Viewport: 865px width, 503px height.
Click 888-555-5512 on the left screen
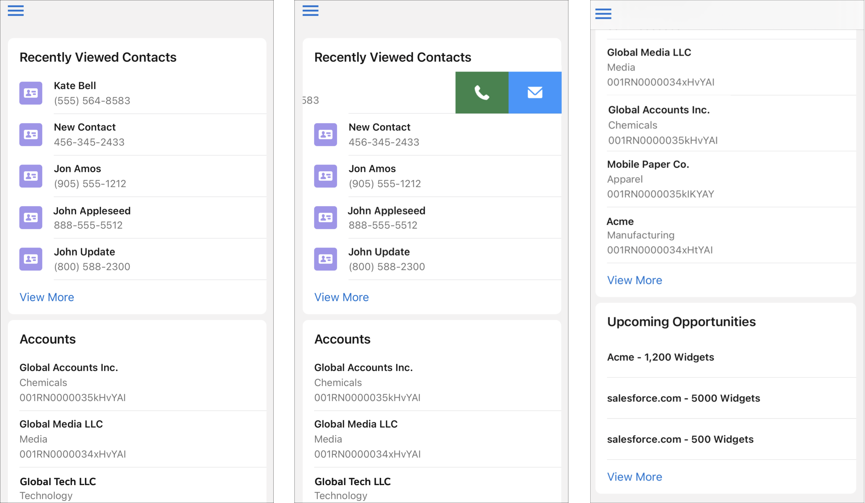[x=88, y=225]
